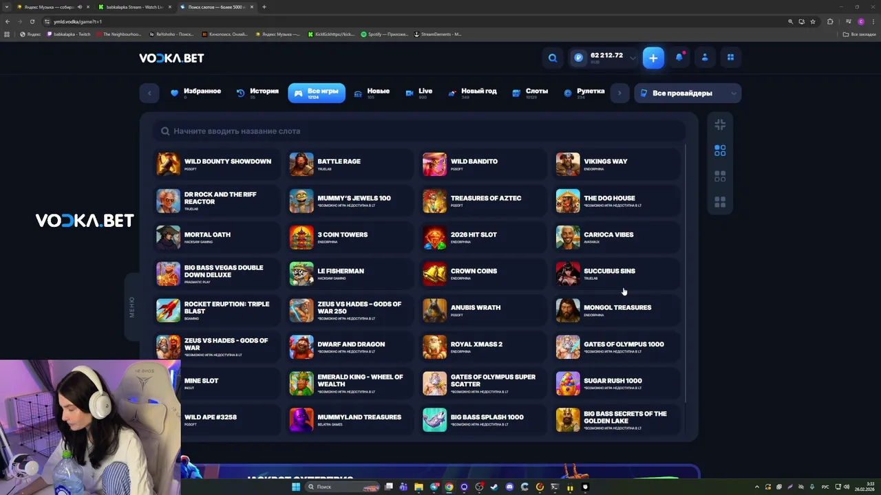Image resolution: width=881 pixels, height=495 pixels.
Task: Click the Windows taskbar search box
Action: pos(341,487)
